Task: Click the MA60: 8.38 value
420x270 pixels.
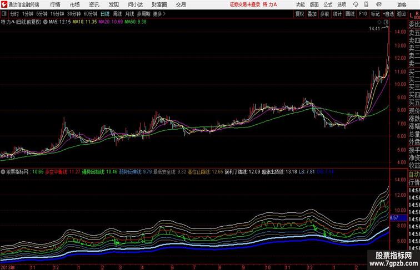Action: (135, 22)
